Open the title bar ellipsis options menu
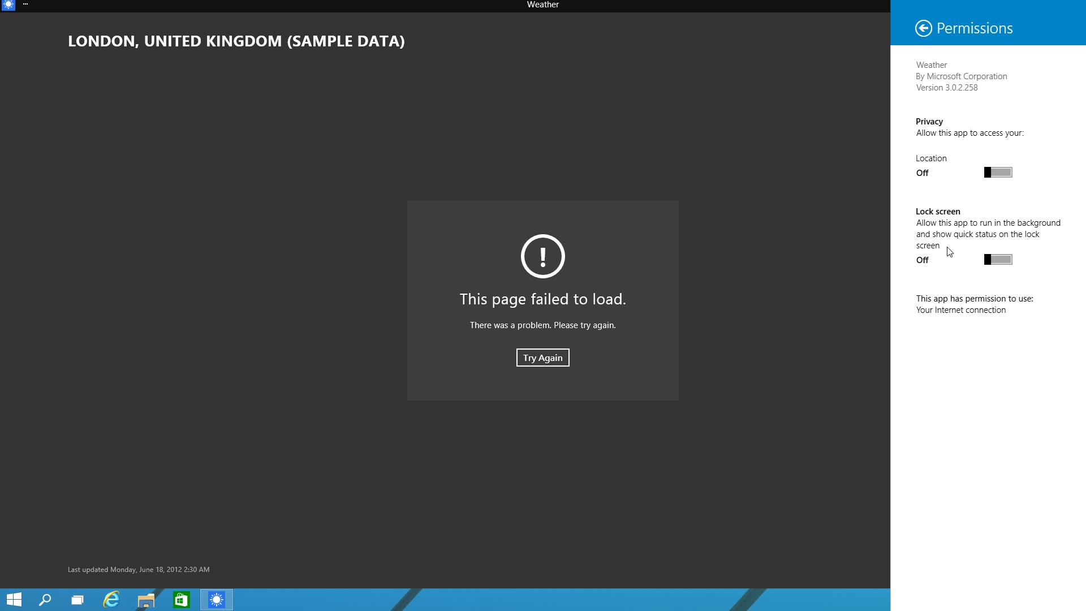The width and height of the screenshot is (1086, 611). tap(25, 5)
